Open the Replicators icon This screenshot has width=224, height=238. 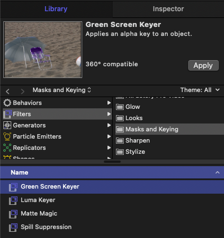pyautogui.click(x=7, y=148)
